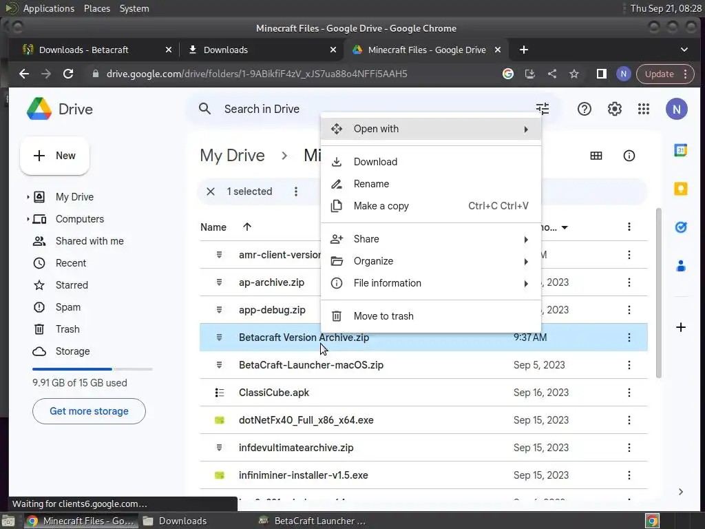Bookmark this page star icon
Screen dimensions: 705x529
(574, 74)
